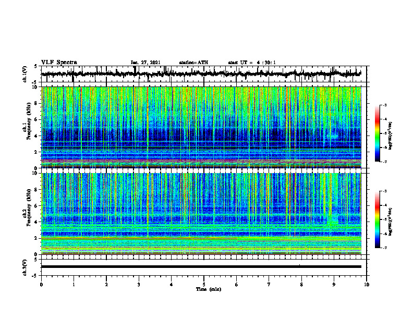Click the time axis tick label '7'
The image size is (413, 319).
coord(269,285)
